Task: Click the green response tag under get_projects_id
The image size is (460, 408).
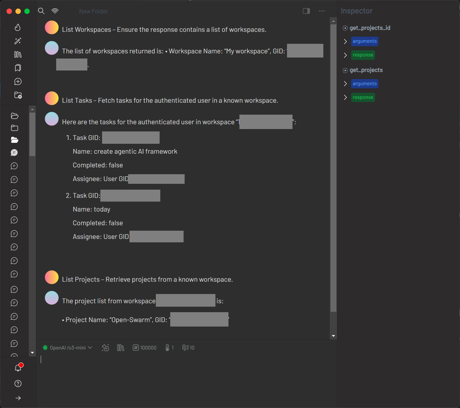Action: 363,55
